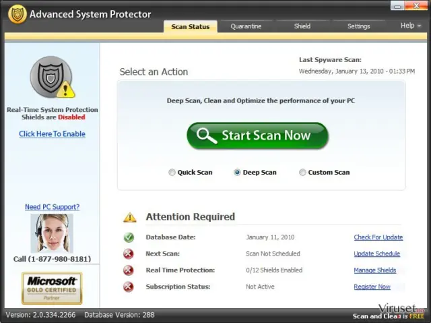Select the Quick Scan radio option
The width and height of the screenshot is (431, 323).
coord(172,172)
